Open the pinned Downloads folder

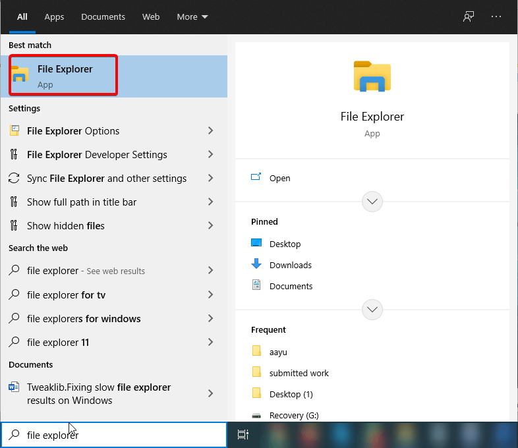(x=290, y=265)
